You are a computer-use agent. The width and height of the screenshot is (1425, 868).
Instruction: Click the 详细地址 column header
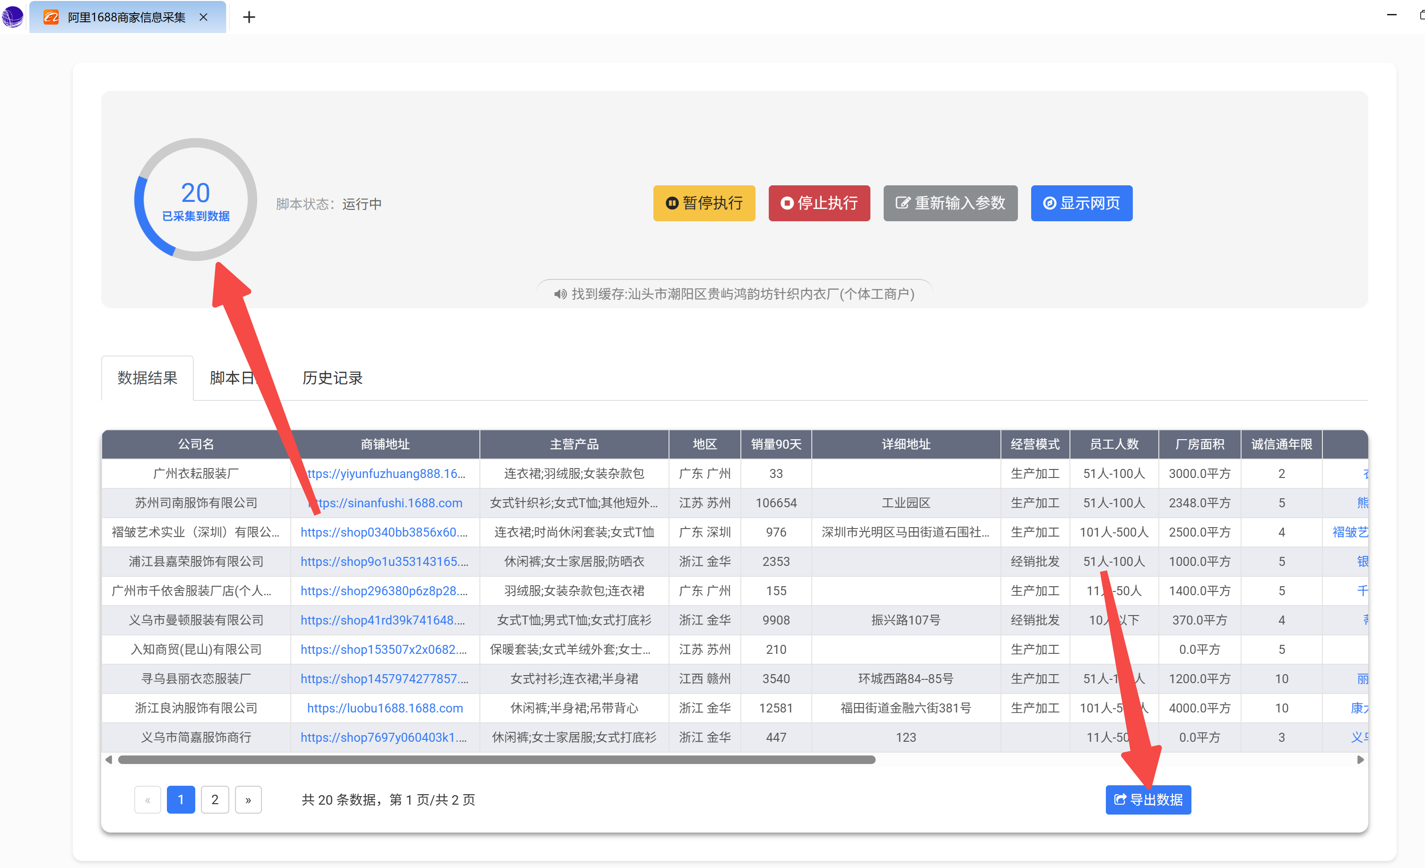point(906,444)
